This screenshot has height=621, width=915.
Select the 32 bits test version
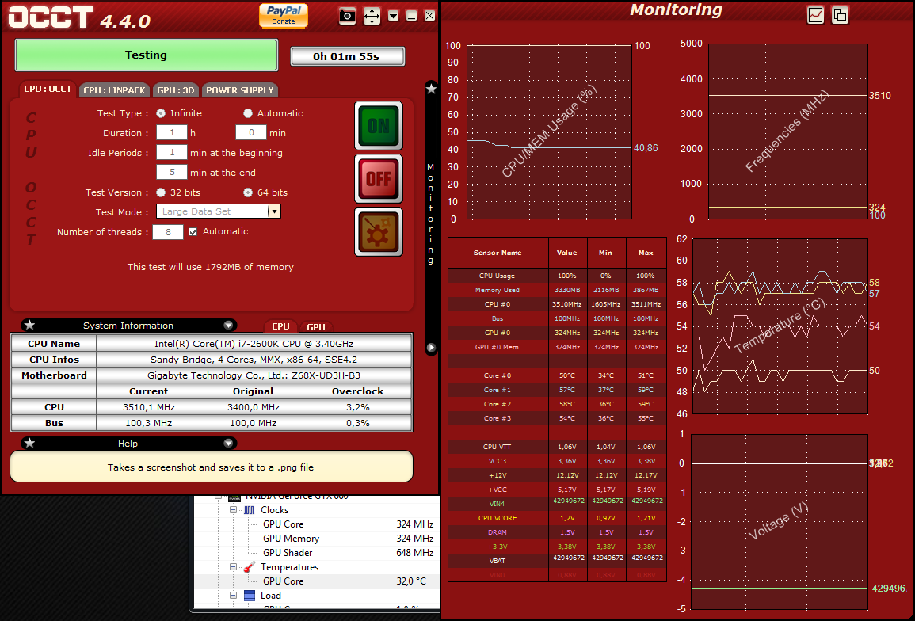click(161, 192)
